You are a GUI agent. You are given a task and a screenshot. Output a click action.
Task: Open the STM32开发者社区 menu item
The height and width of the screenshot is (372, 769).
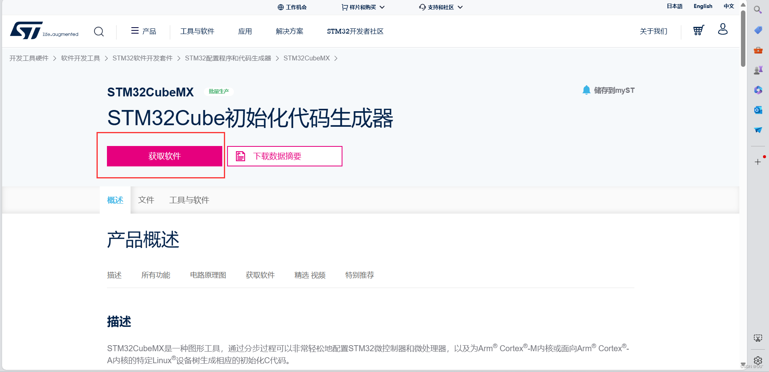[x=355, y=31]
